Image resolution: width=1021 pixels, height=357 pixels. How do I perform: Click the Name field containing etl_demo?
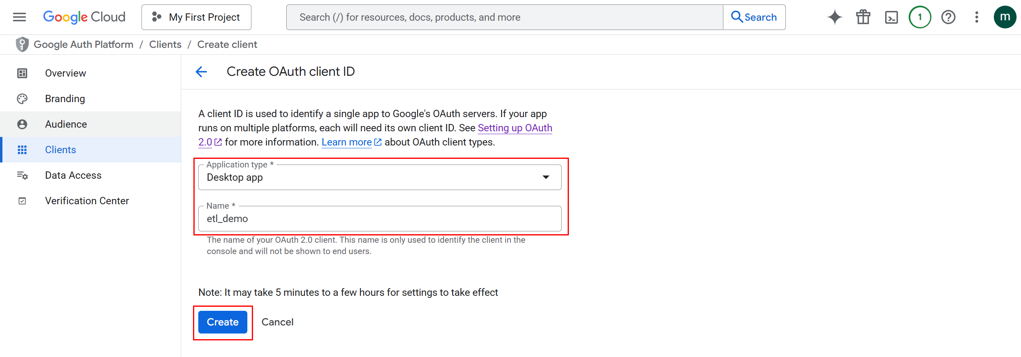380,218
